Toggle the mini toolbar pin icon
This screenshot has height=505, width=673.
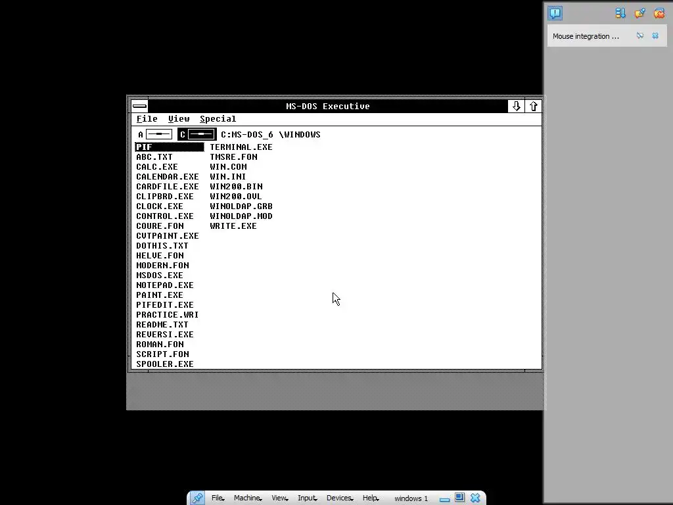coord(197,498)
